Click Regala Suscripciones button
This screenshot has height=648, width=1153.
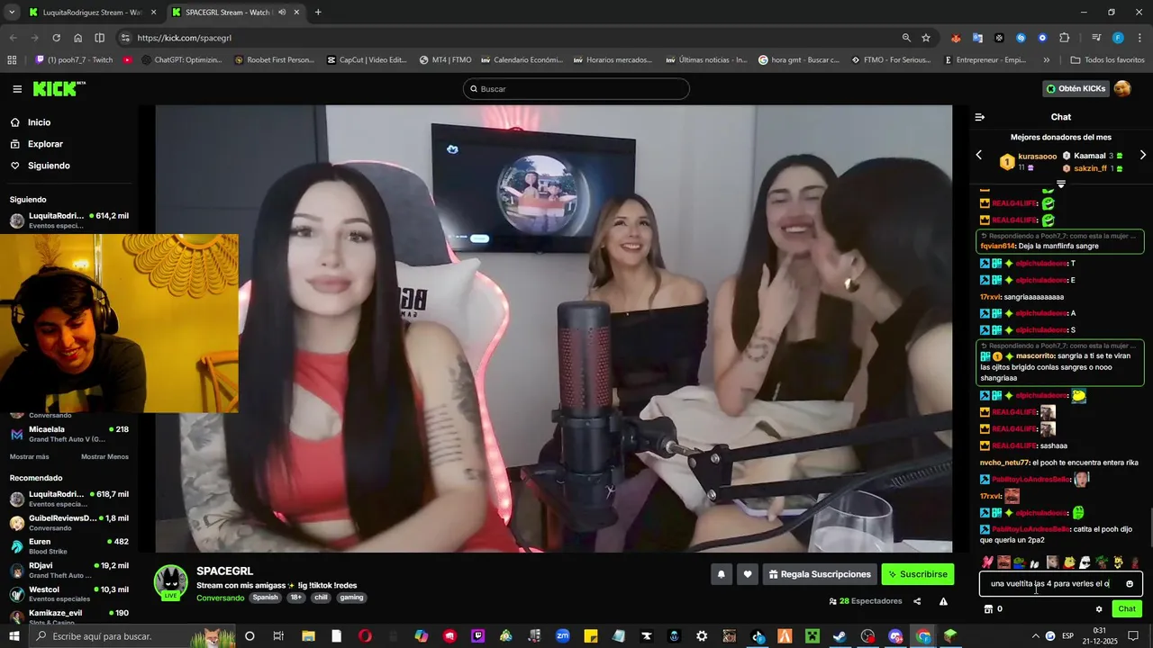click(x=820, y=574)
